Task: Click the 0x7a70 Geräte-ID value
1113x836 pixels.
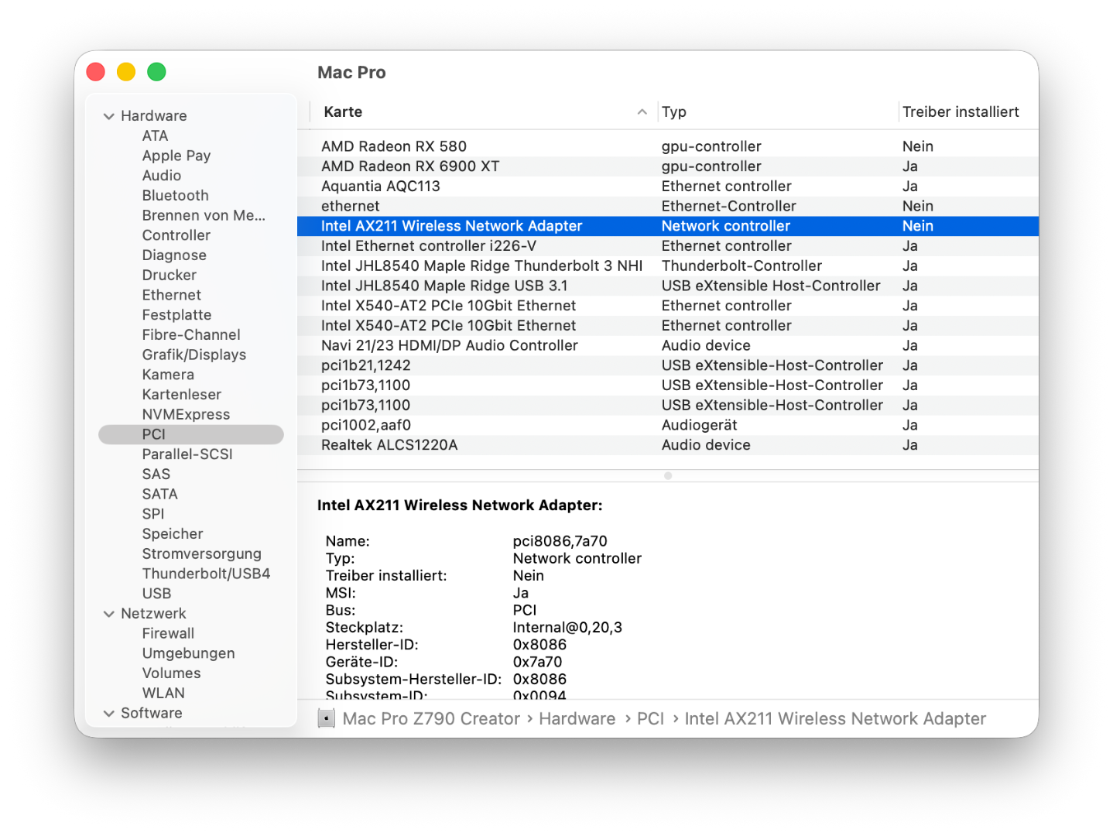Action: click(537, 662)
